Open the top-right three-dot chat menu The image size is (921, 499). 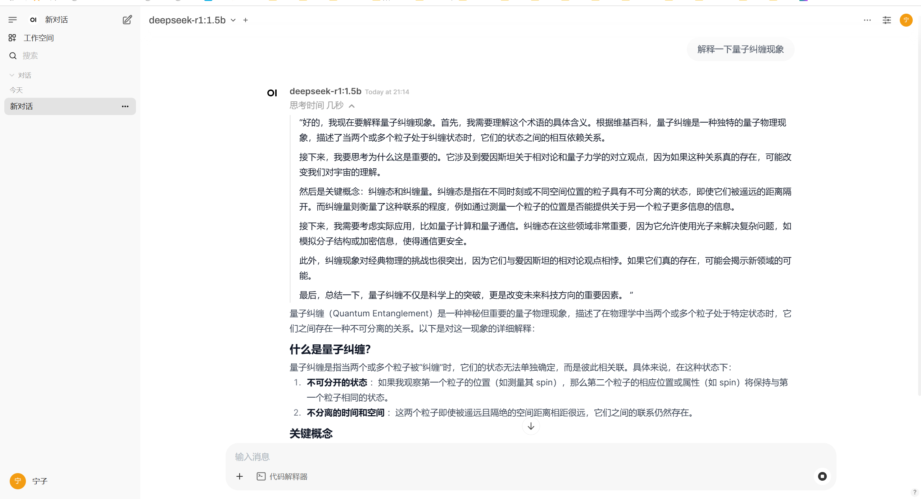pos(867,20)
